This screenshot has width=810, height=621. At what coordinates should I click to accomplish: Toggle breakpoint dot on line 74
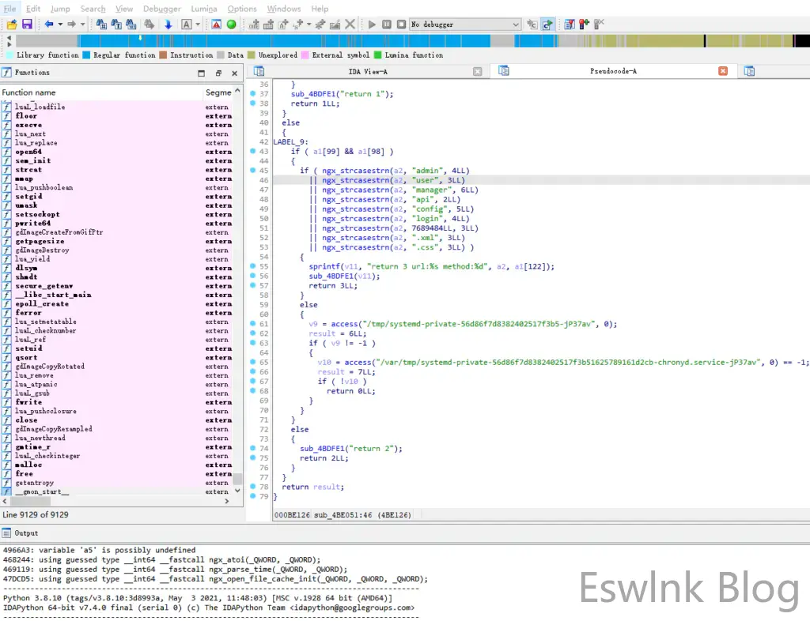click(x=253, y=449)
